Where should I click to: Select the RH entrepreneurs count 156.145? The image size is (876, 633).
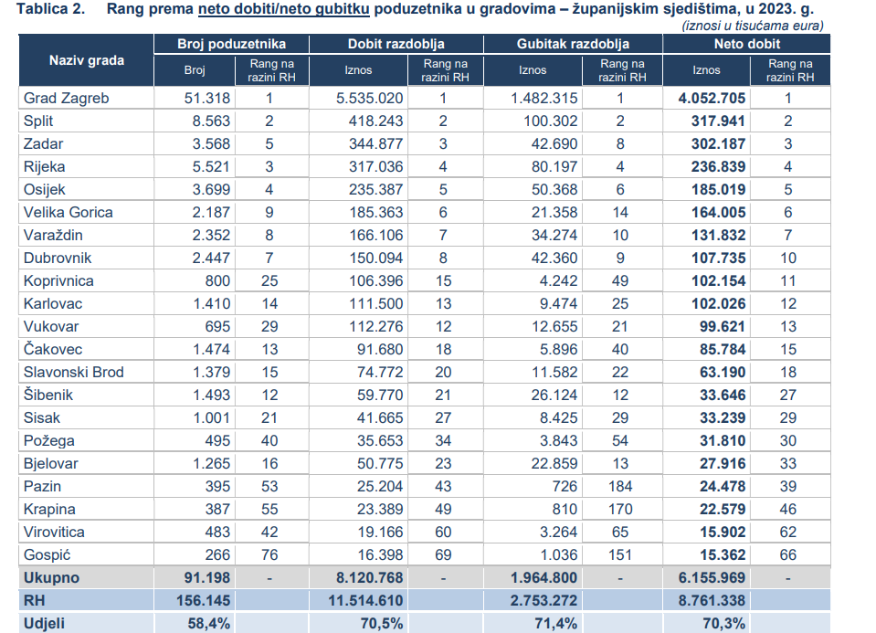[x=200, y=601]
